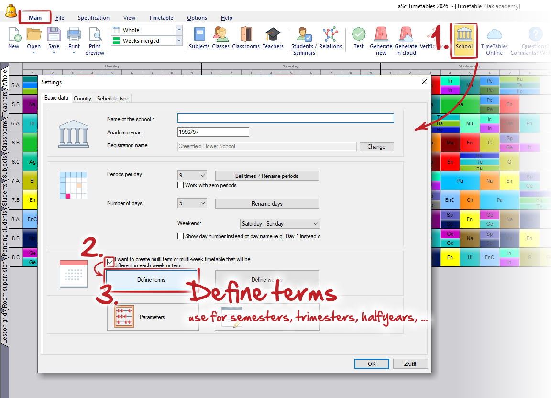Viewport: 551px width, 398px height.
Task: Uncheck multi term timetable checkbox
Action: point(110,262)
